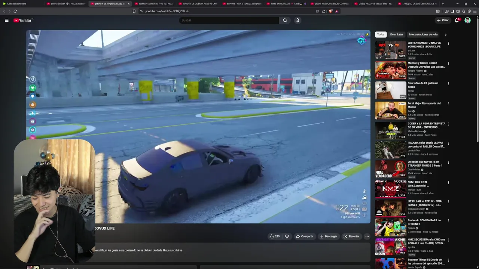Open options for COKER Y LA PEOR ENTREVISTA
This screenshot has width=479, height=269.
(x=448, y=124)
